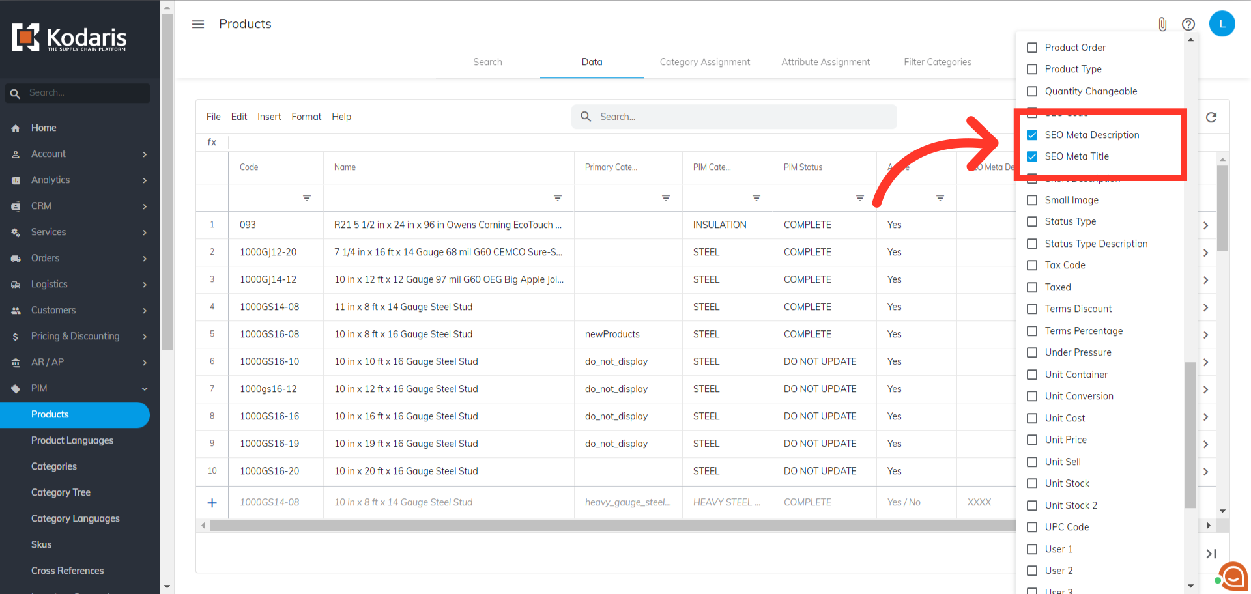Viewport: 1251px width, 594px height.
Task: Switch to the Attribute Assignment tab
Action: pyautogui.click(x=826, y=62)
